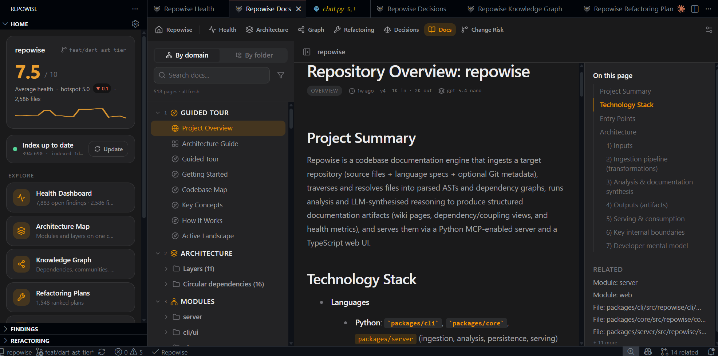The image size is (718, 356).
Task: Click the sync changes icon in status bar
Action: [102, 352]
